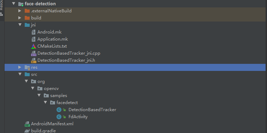Open the Resource Manager side tab
The height and width of the screenshot is (133, 267).
point(2,8)
